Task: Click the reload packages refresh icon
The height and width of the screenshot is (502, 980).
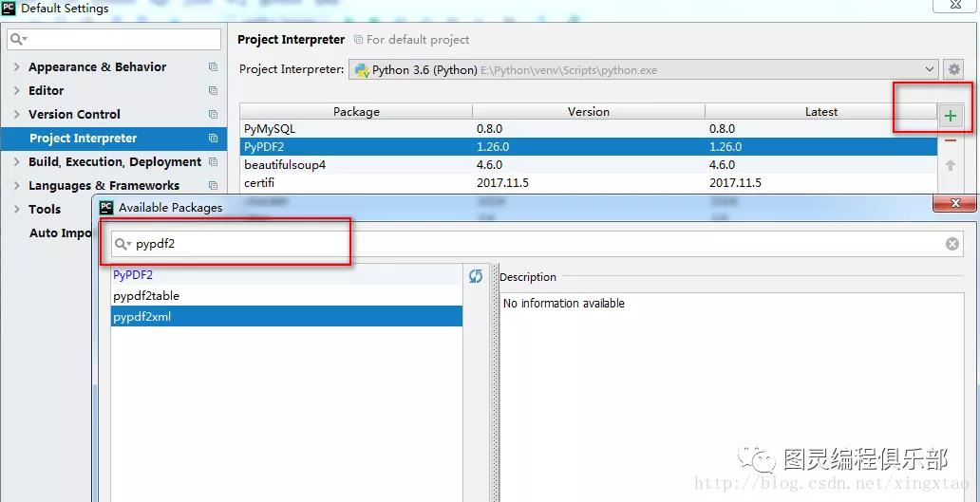Action: tap(476, 276)
